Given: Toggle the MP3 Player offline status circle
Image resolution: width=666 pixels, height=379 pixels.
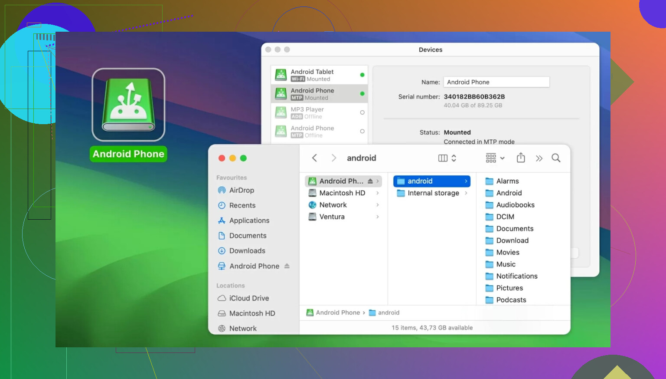Looking at the screenshot, I should [362, 112].
